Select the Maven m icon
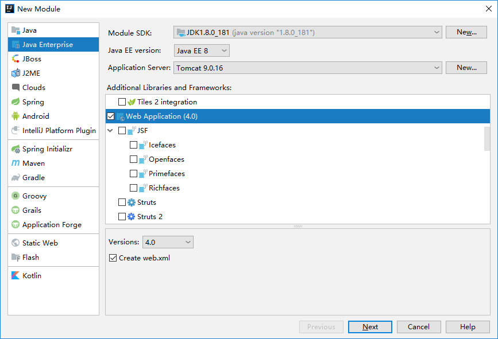This screenshot has height=339, width=498. [16, 163]
